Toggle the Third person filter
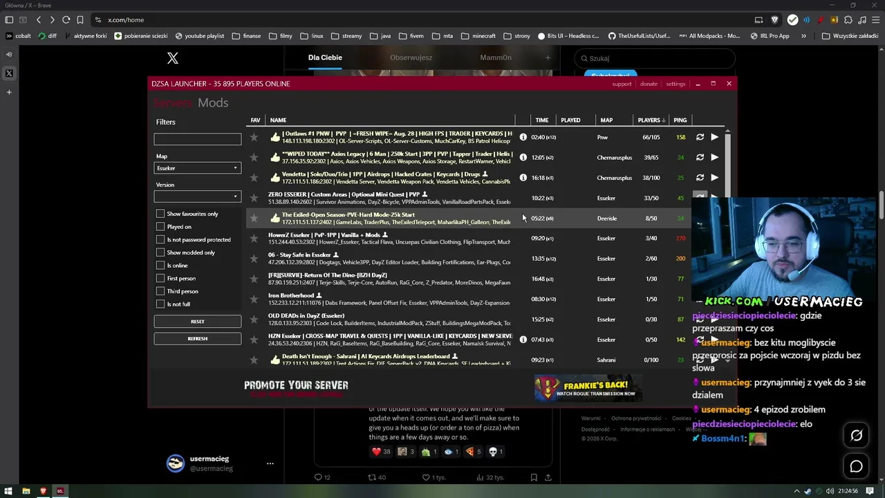Screen dimensions: 885x498 (x=160, y=291)
